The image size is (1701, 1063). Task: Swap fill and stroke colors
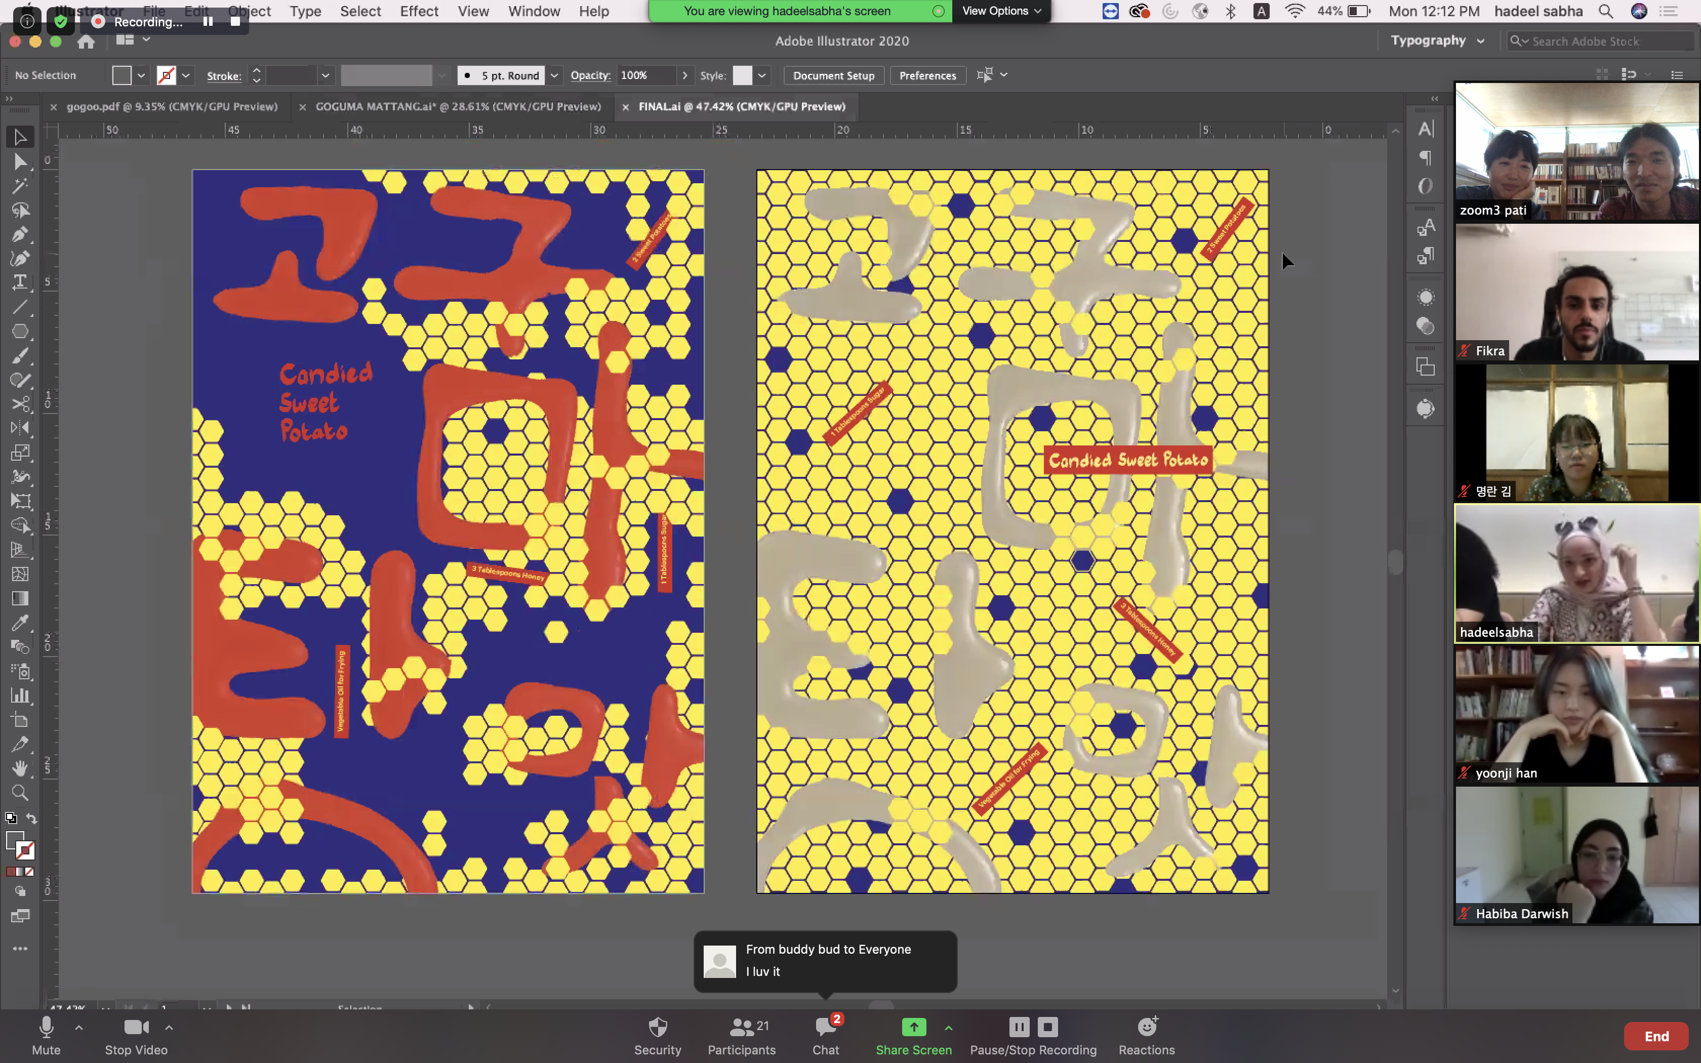(x=31, y=819)
